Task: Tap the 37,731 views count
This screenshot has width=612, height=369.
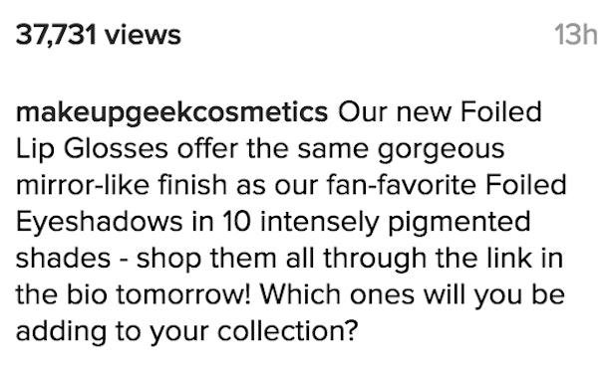Action: tap(99, 35)
